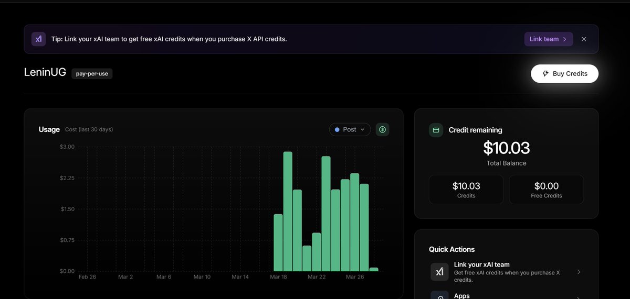
Task: Click the $3.00 y-axis label
Action: tap(67, 147)
